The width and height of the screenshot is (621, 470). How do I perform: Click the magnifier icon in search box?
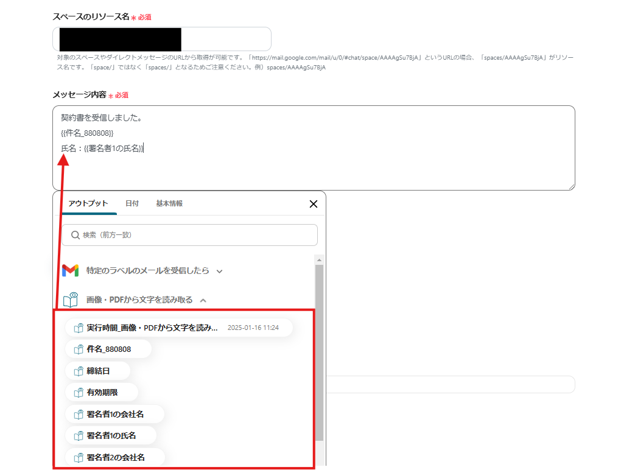[75, 235]
